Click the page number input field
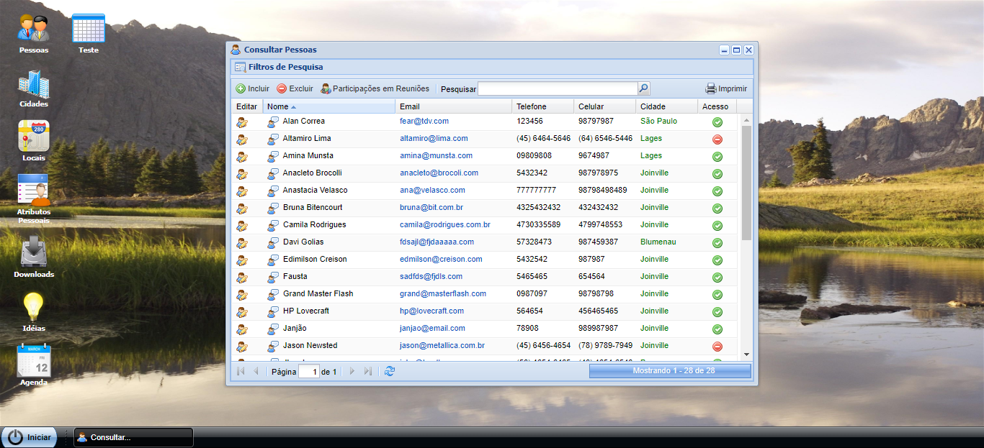 [308, 372]
